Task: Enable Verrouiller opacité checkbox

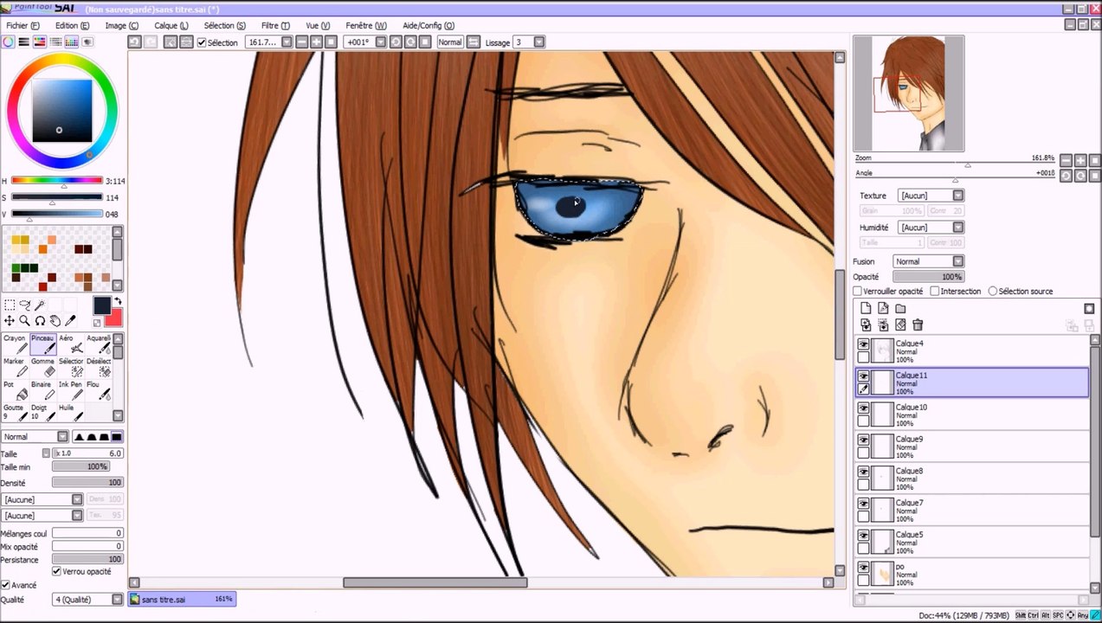Action: click(x=858, y=292)
